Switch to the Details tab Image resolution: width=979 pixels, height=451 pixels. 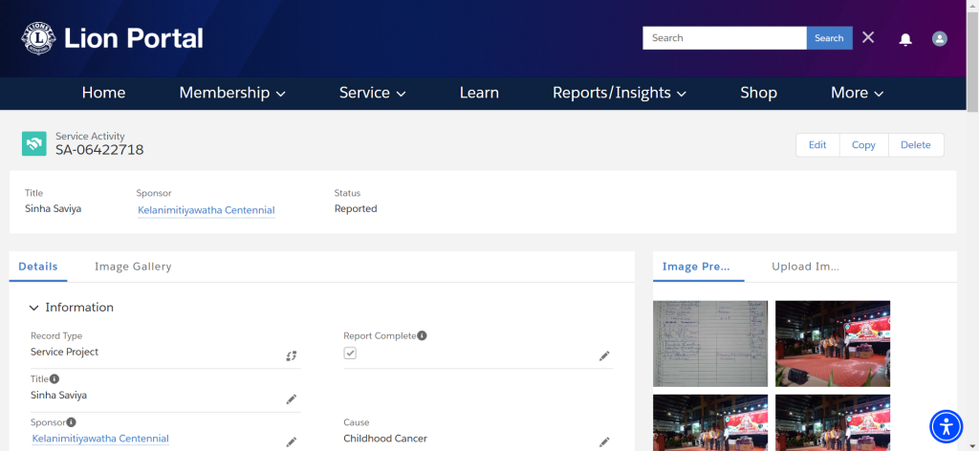pos(38,267)
